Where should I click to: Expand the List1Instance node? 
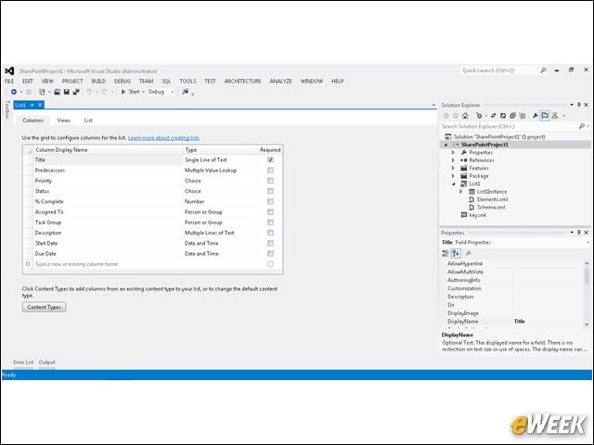click(x=461, y=192)
